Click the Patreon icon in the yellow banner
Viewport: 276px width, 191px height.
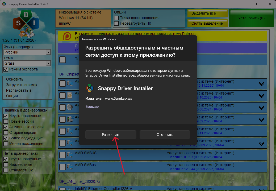pyautogui.click(x=67, y=36)
